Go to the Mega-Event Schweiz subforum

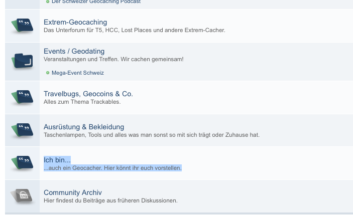(78, 73)
